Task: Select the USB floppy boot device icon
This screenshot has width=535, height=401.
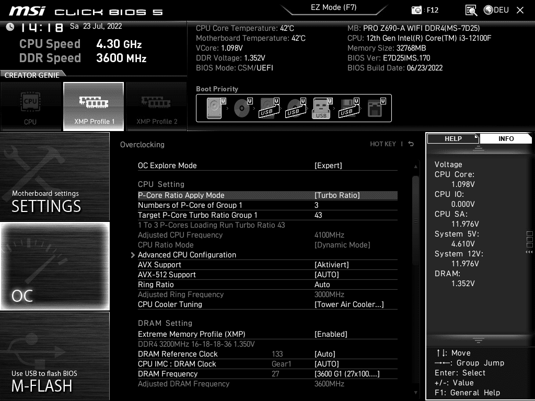Action: pos(348,108)
